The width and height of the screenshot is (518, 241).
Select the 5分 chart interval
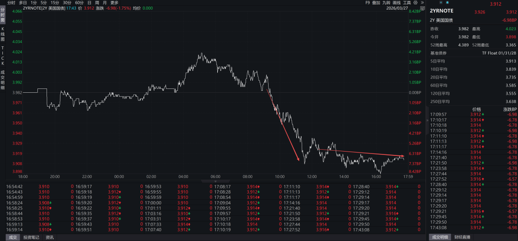click(44, 2)
